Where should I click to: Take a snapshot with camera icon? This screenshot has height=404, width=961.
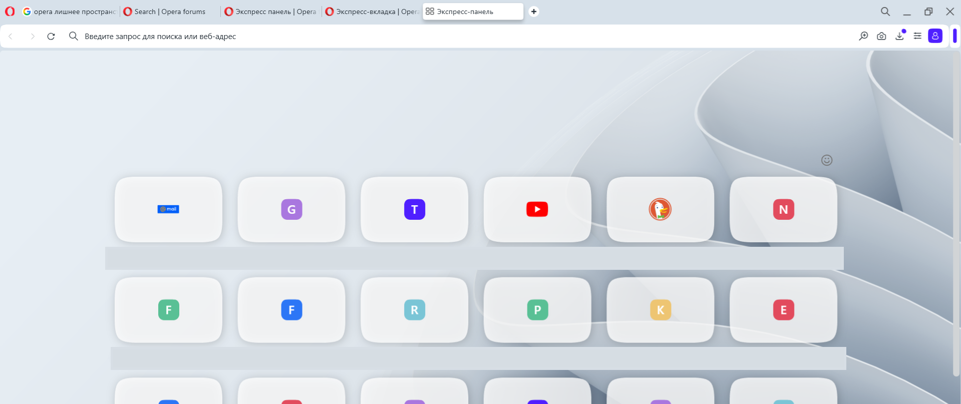click(x=881, y=36)
